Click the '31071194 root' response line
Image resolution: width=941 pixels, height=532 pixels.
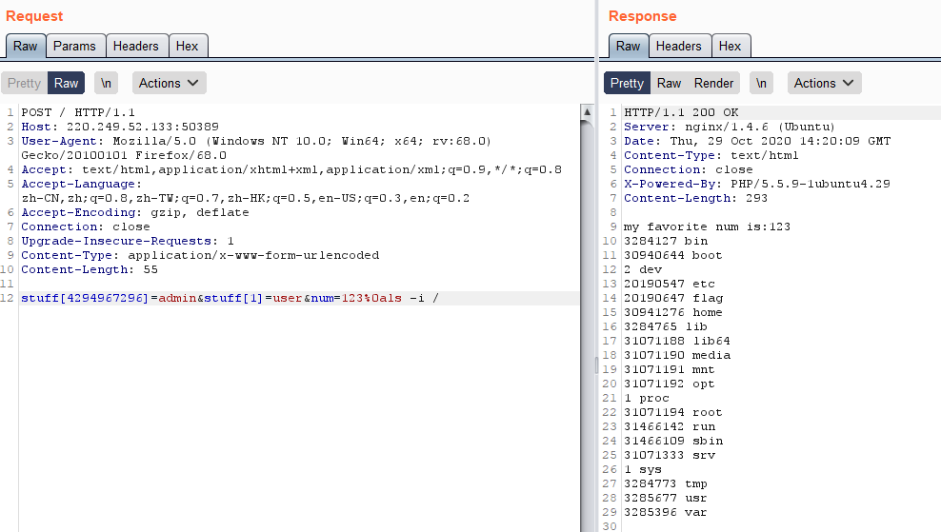673,413
